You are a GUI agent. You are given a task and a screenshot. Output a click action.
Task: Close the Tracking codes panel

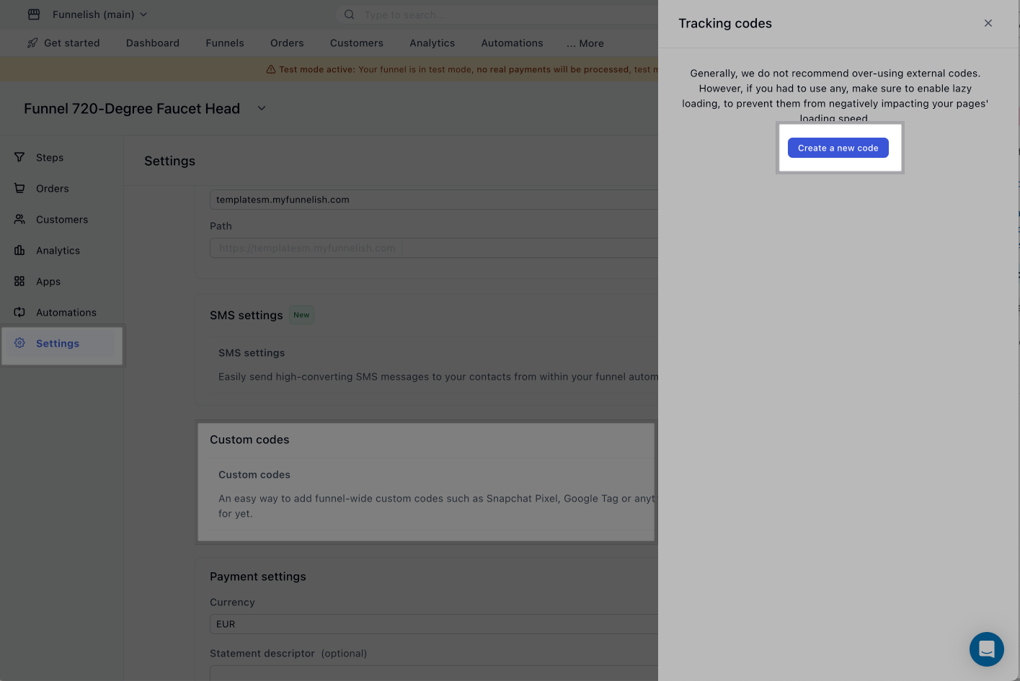point(988,23)
